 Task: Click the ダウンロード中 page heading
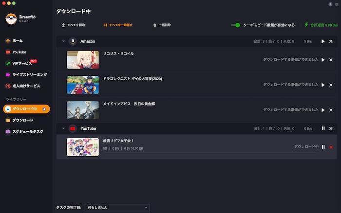point(74,11)
